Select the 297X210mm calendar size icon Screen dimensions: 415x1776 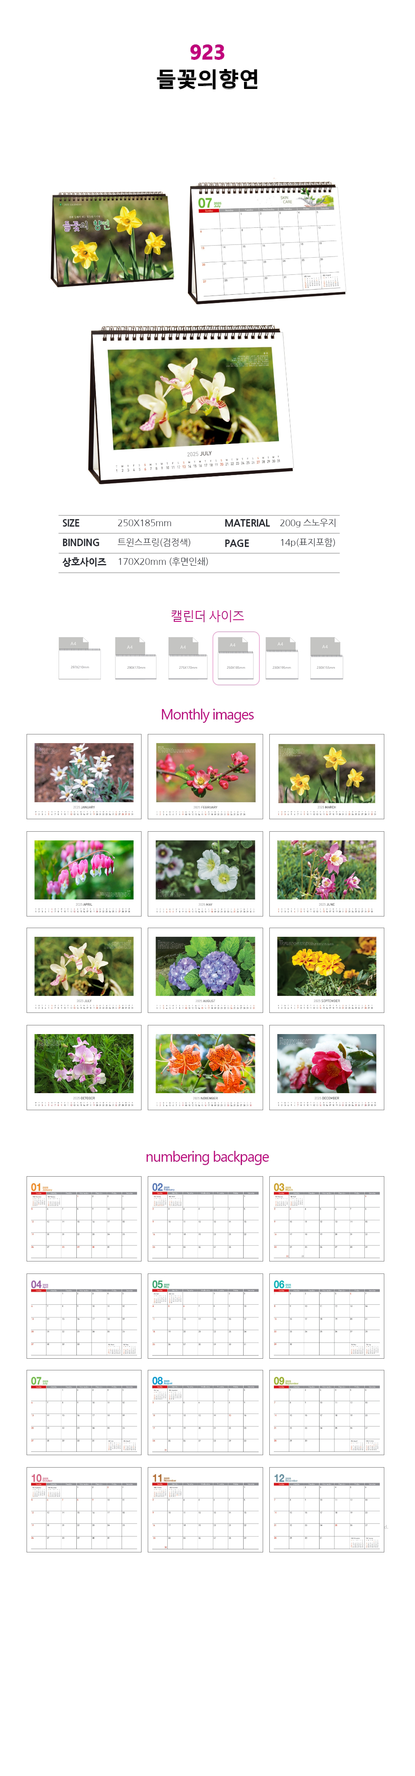point(80,658)
